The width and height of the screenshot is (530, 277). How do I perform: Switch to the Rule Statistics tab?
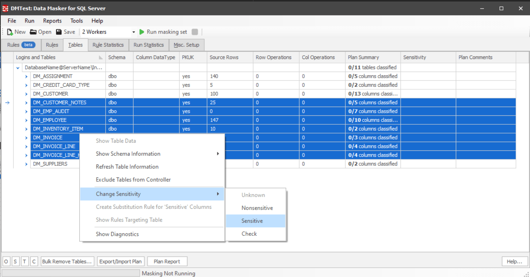(108, 45)
